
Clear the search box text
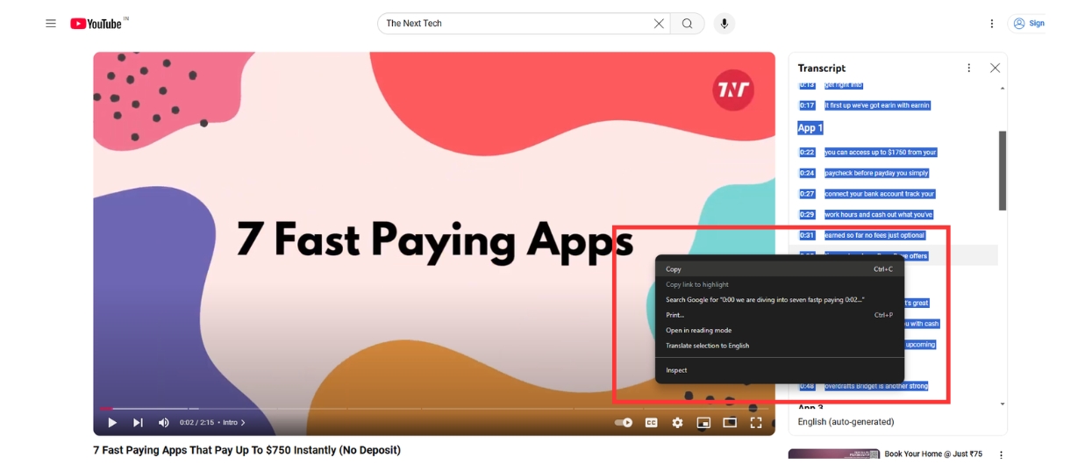[x=659, y=24]
